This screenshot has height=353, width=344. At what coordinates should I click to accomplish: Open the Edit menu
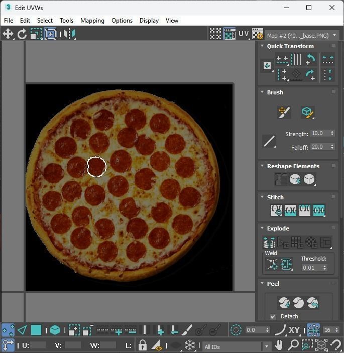[x=25, y=21]
